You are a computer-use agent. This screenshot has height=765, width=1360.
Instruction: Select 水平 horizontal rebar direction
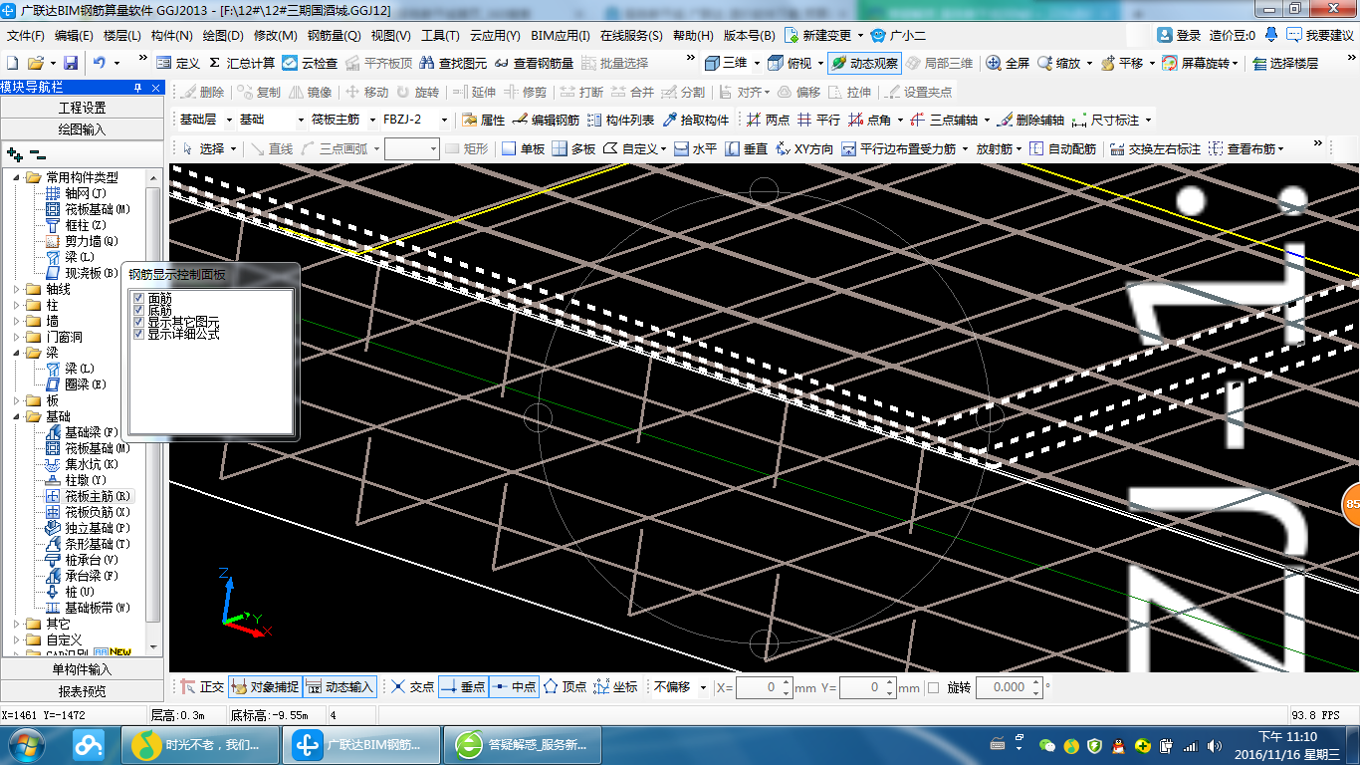click(x=696, y=148)
